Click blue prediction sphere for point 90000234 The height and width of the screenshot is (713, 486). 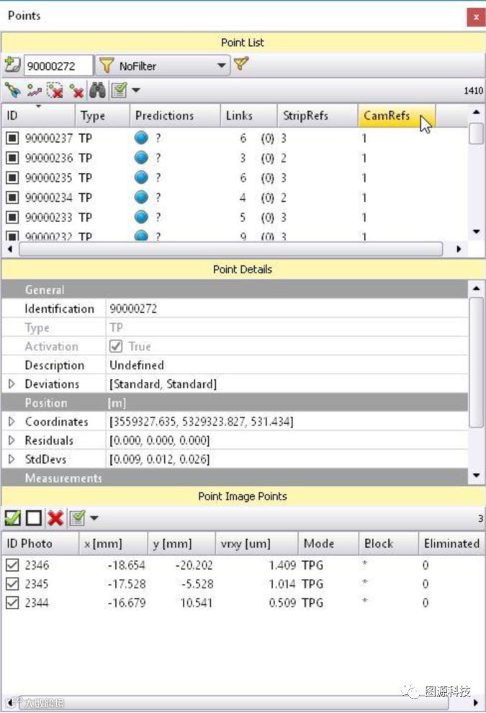point(141,197)
